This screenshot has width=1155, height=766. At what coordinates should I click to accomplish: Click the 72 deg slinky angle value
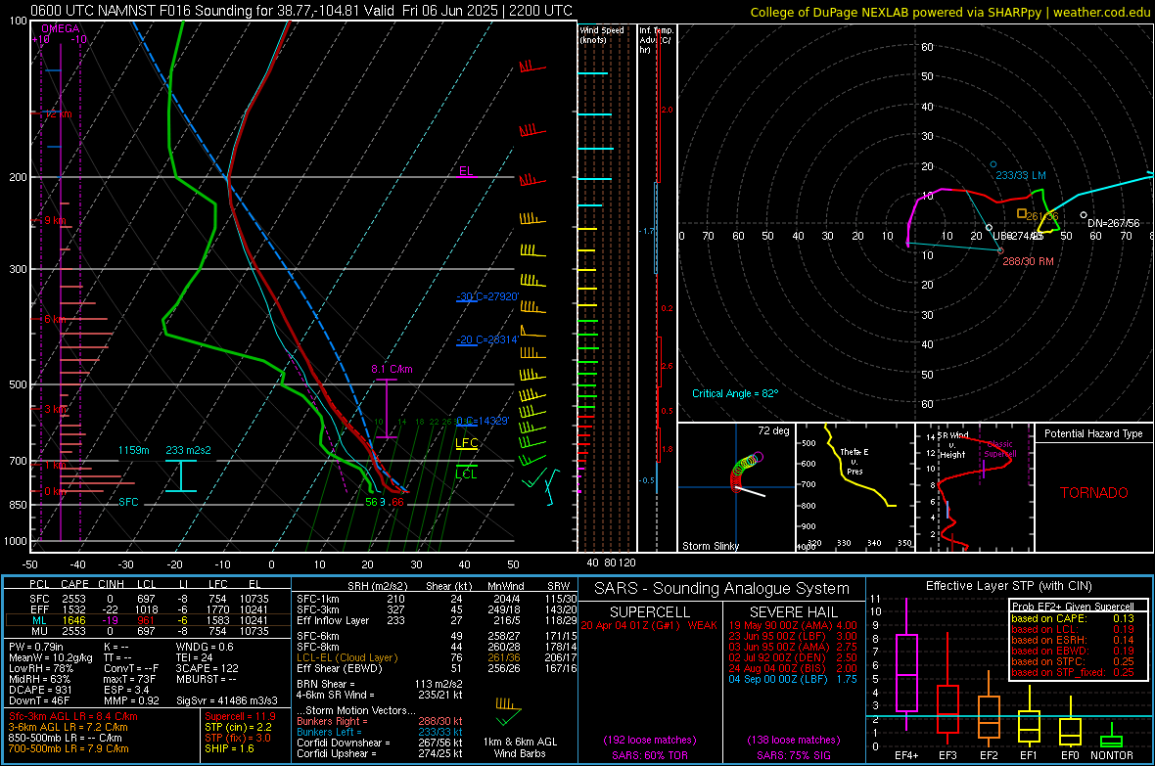point(773,430)
